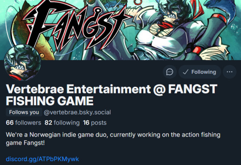Screen dimensions: 241x165
Task: Click the Norwegian indie game bio text
Action: [113, 139]
